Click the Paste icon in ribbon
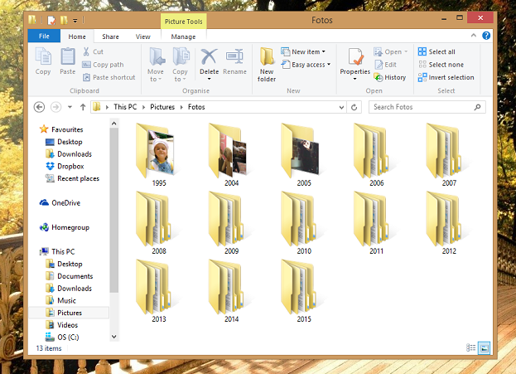 point(68,61)
